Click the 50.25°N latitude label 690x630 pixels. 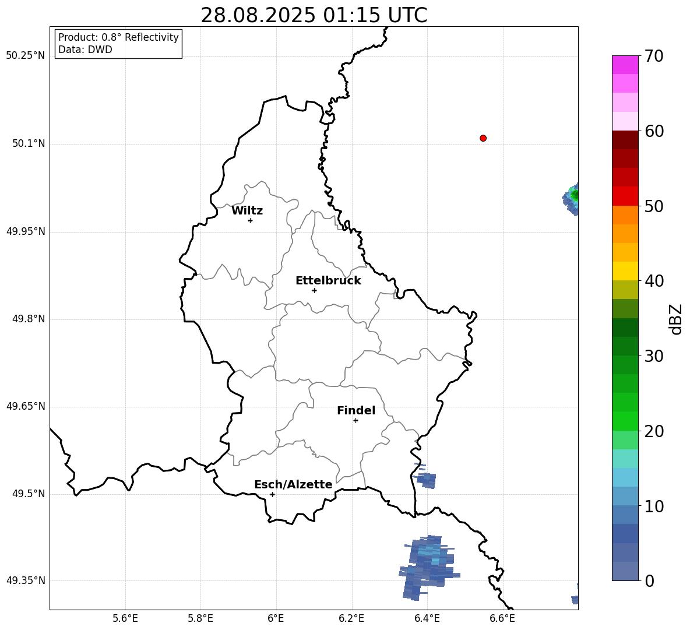26,56
